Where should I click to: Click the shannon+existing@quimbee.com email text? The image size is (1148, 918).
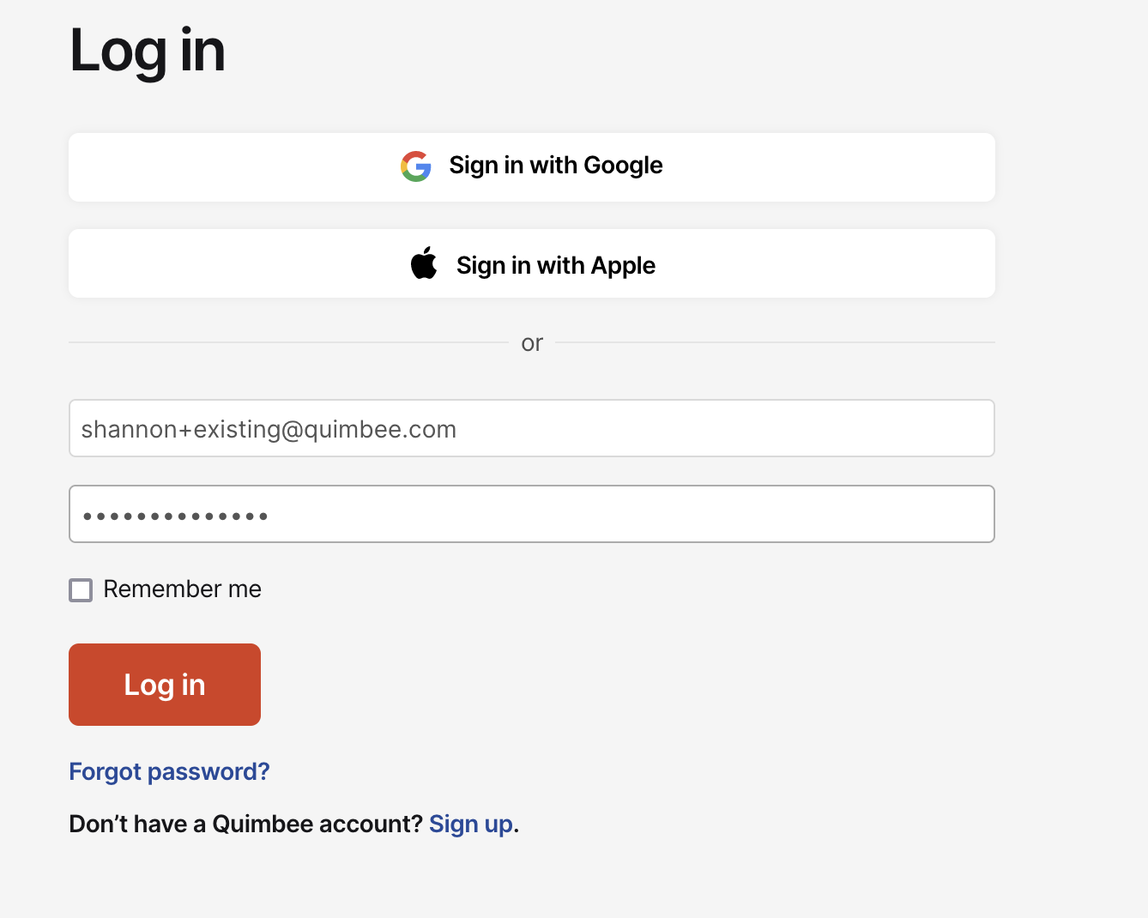(269, 430)
